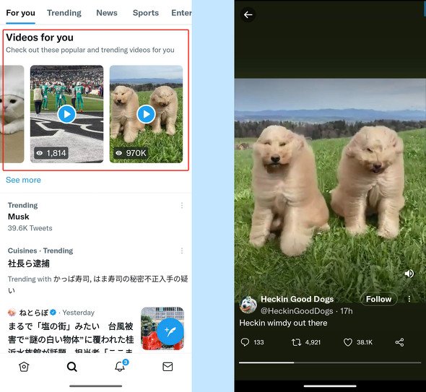
Task: Open the Musk trending topic
Action: point(19,217)
